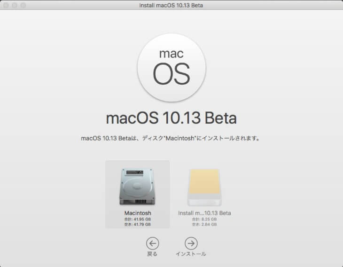
Task: Select the yellow external installer disk icon
Action: point(204,188)
